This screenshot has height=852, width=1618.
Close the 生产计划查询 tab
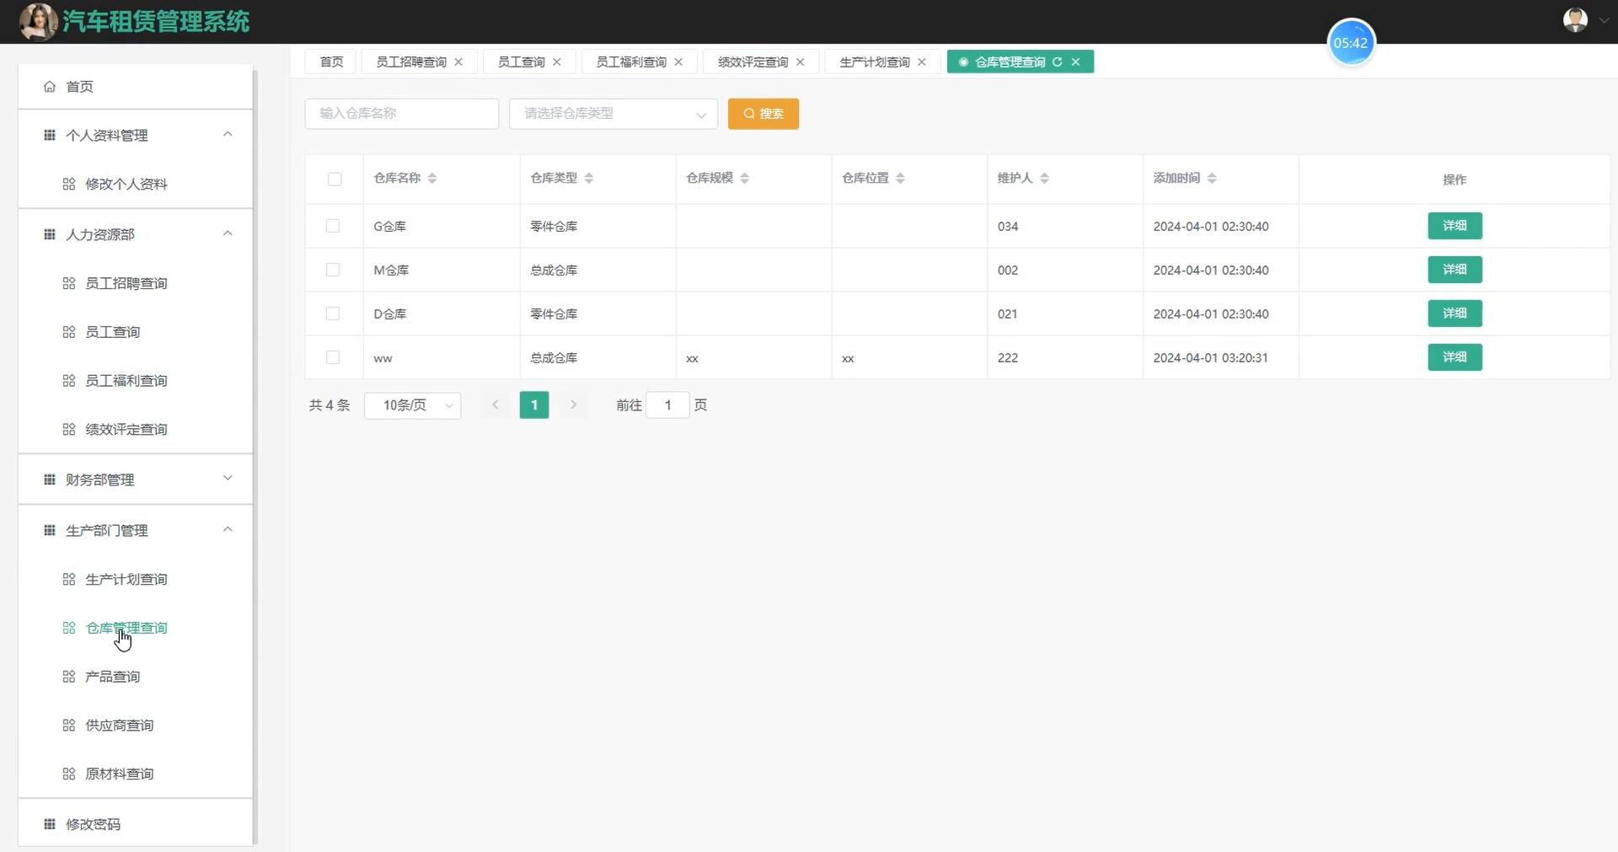pyautogui.click(x=921, y=62)
